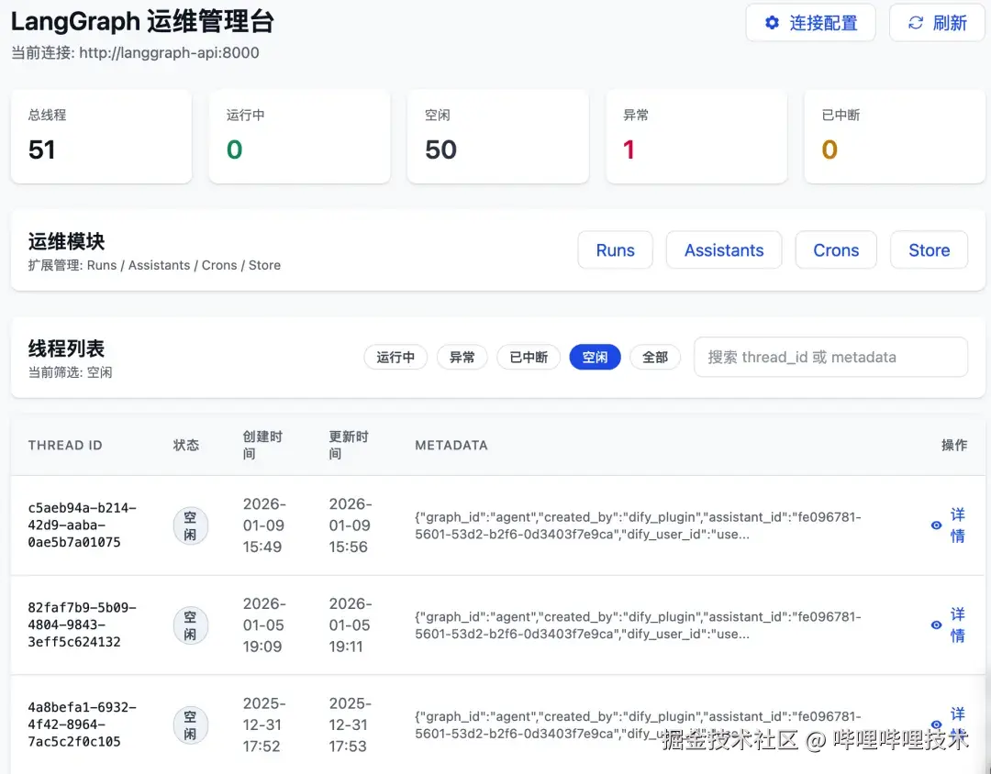Open the Runs management module
The width and height of the screenshot is (991, 774).
coord(615,249)
